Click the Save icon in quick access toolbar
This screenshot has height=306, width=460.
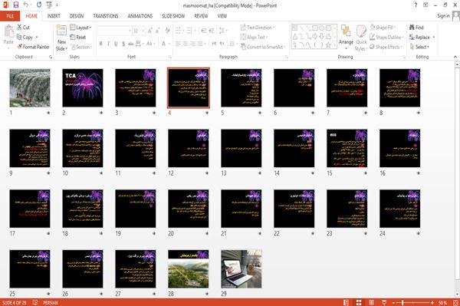[16, 5]
